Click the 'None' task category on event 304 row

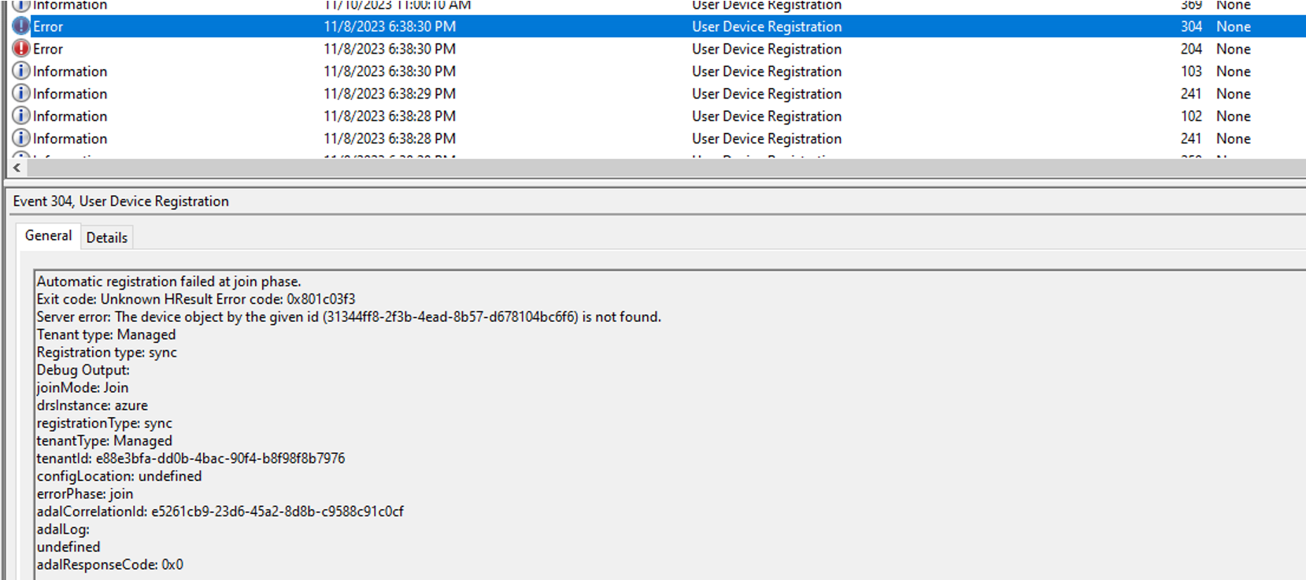tap(1233, 27)
